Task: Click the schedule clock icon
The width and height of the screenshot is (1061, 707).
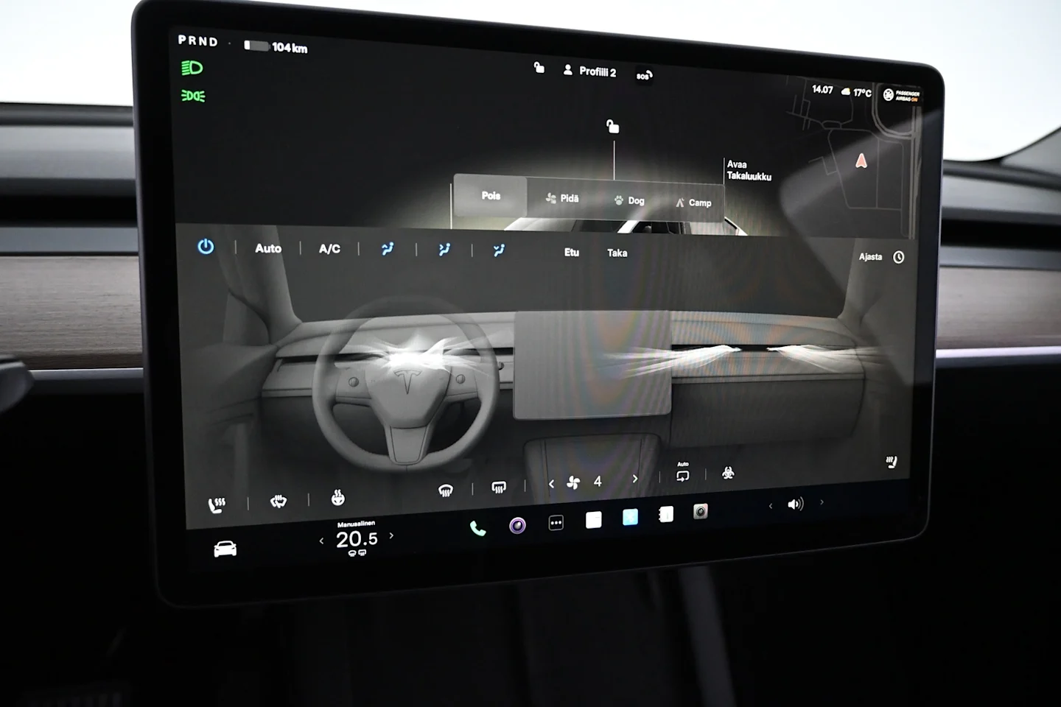Action: coord(899,257)
